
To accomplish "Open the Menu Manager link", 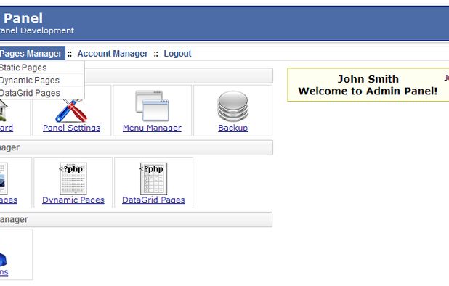I will [152, 128].
